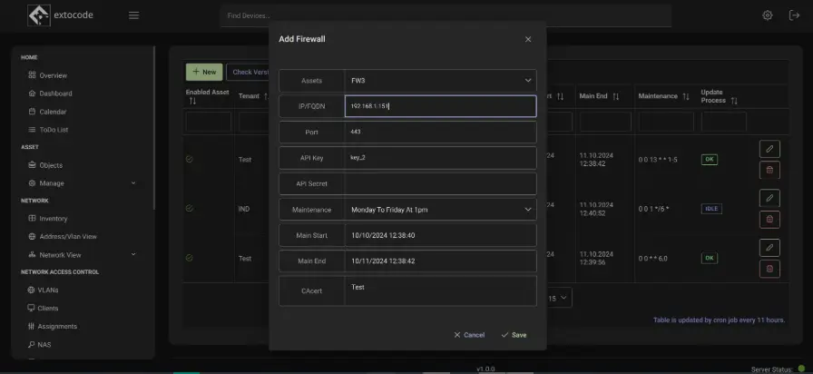Delete the last firewall row via trash icon

tap(769, 268)
